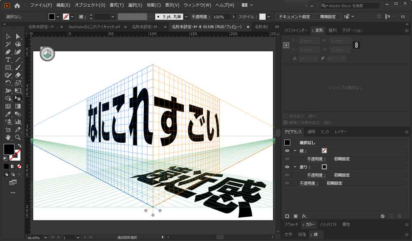Toggle visibility of 塗り fill attribute
Screen dimensions: 412x241
(287, 167)
